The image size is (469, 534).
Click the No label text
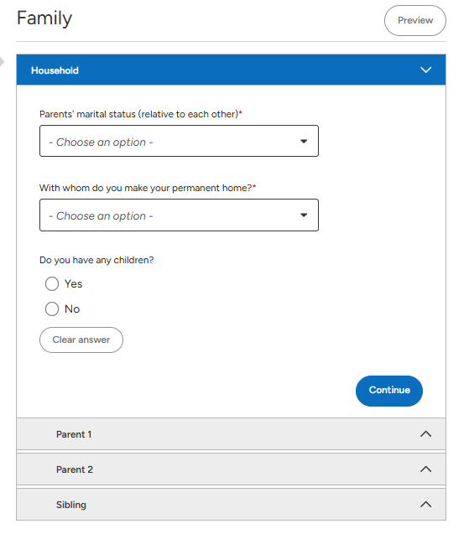pyautogui.click(x=72, y=308)
